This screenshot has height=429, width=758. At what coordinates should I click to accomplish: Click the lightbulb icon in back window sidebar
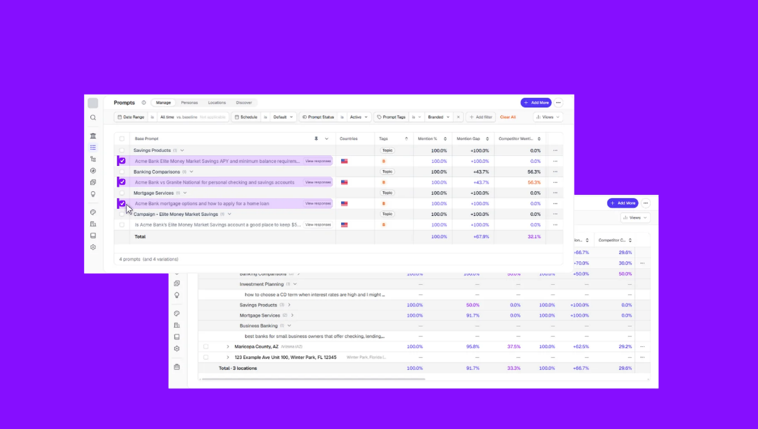click(177, 295)
